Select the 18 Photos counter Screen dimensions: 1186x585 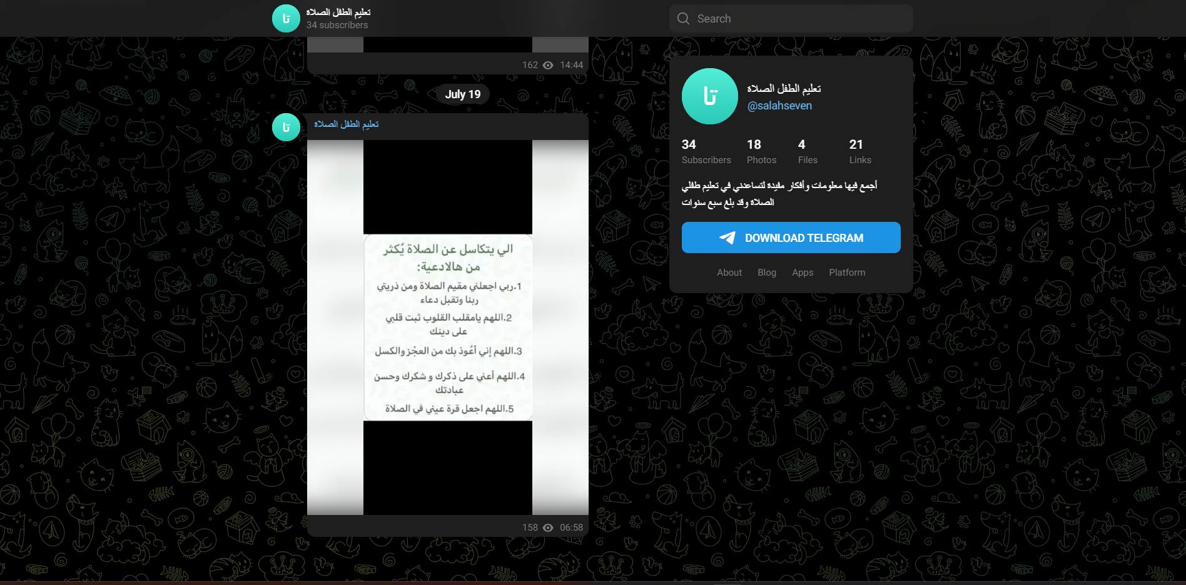761,152
